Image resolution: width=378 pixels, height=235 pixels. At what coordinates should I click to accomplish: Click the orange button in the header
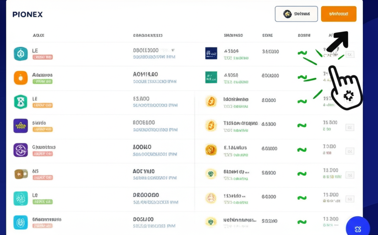[x=339, y=14]
